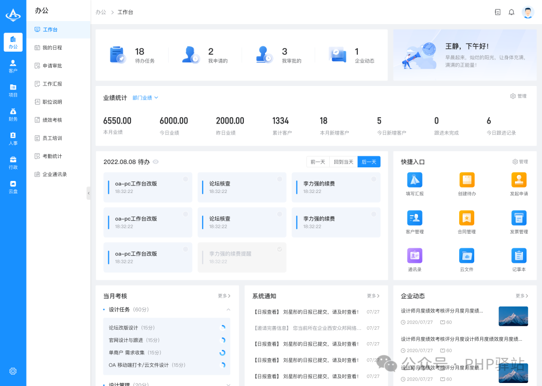Select the 办公 module in the blue sidebar
Screen dimensions: 542x386
[13, 42]
